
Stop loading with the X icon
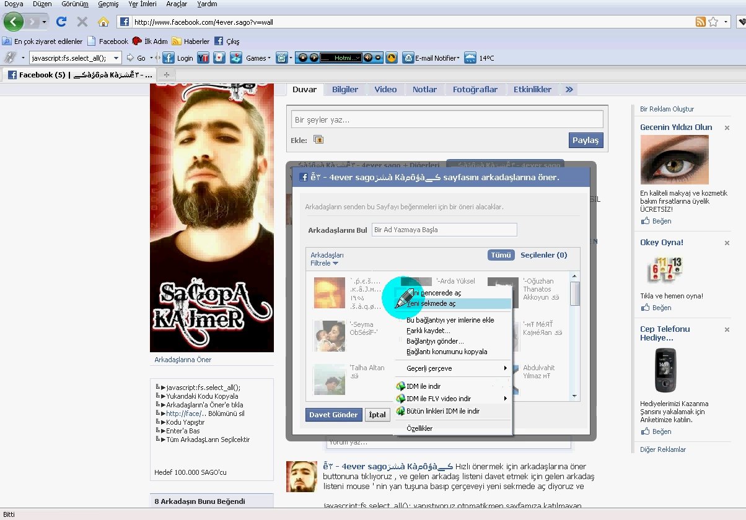coord(82,22)
